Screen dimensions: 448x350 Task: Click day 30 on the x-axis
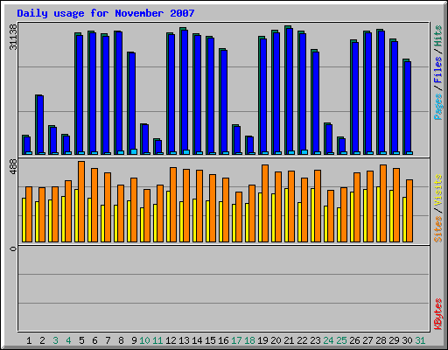(407, 340)
